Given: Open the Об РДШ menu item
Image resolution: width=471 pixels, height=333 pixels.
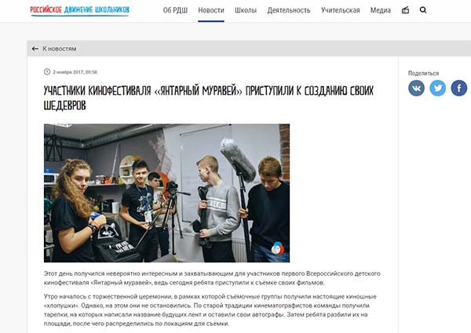Looking at the screenshot, I should pos(175,10).
